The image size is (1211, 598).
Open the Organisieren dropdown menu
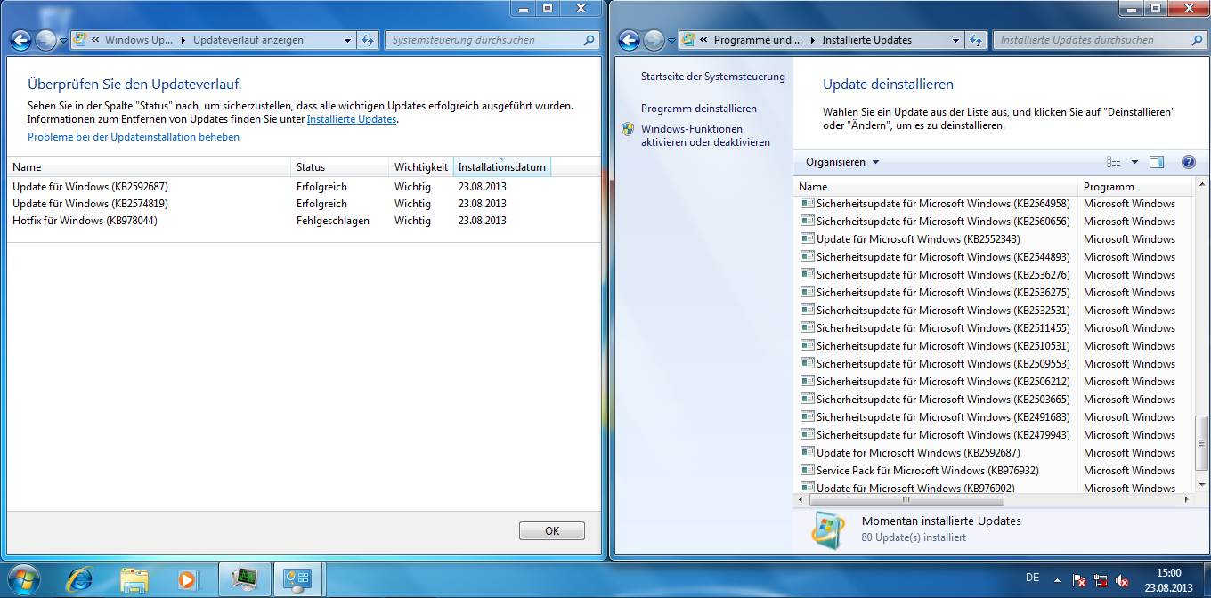tap(841, 162)
